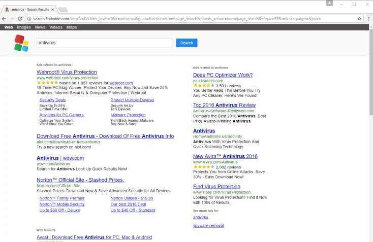Select the antivirus - Search Results tab

point(29,10)
